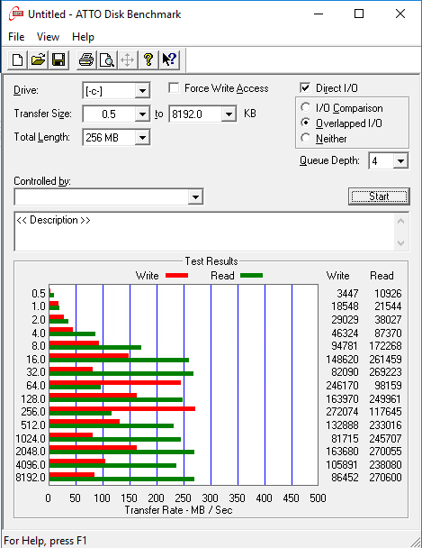The height and width of the screenshot is (548, 422).
Task: Select the I/O Comparison radio button
Action: pyautogui.click(x=306, y=107)
